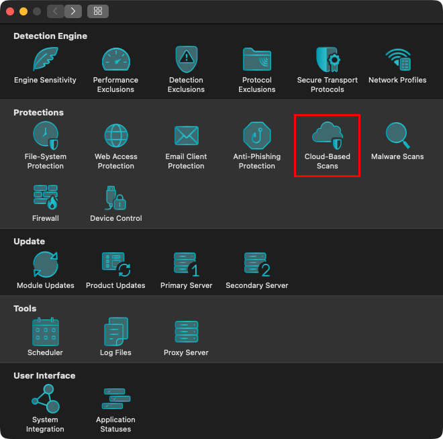The height and width of the screenshot is (439, 443).
Task: Open the Firewall settings
Action: pyautogui.click(x=45, y=198)
